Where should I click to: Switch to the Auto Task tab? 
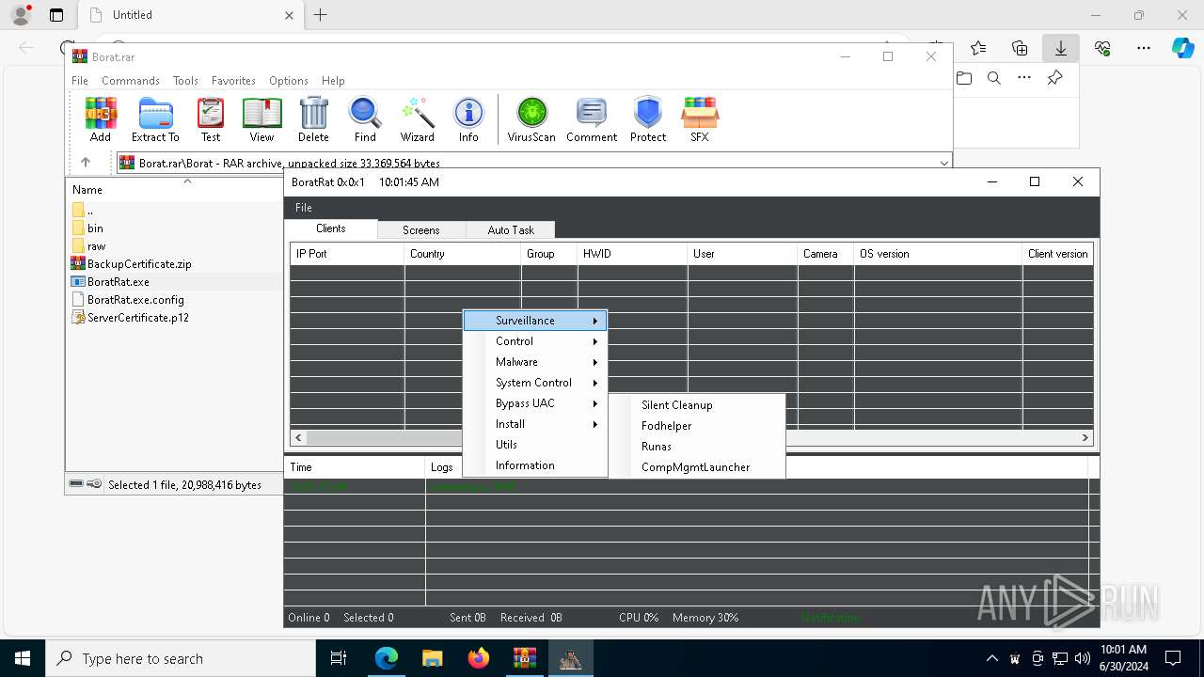(x=511, y=229)
